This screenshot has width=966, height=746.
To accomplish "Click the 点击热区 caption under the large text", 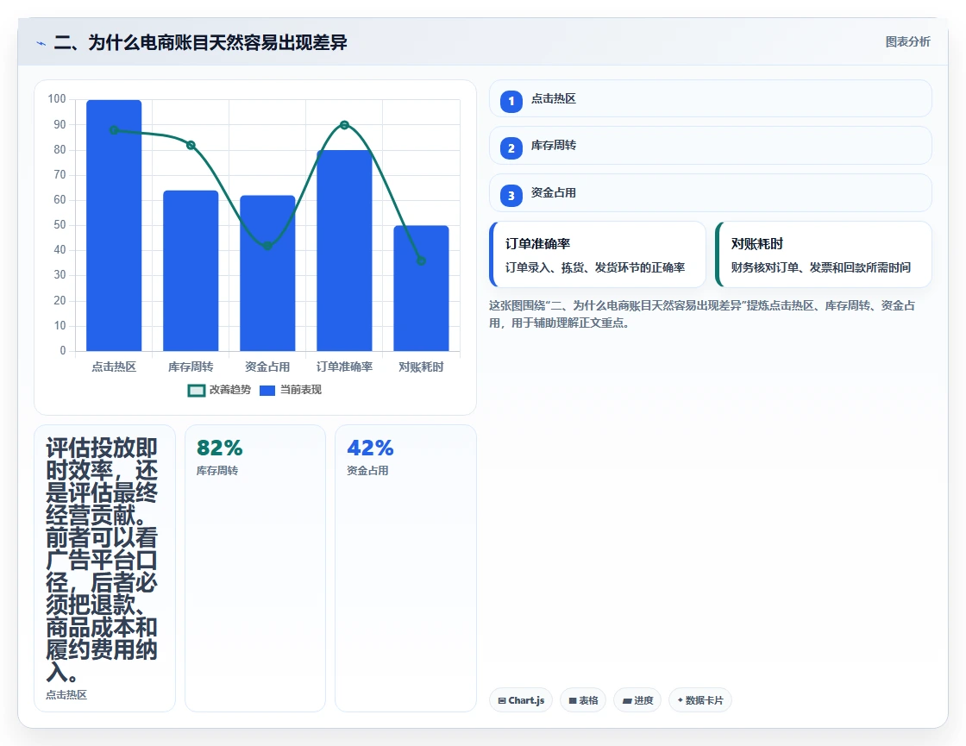I will pyautogui.click(x=66, y=695).
